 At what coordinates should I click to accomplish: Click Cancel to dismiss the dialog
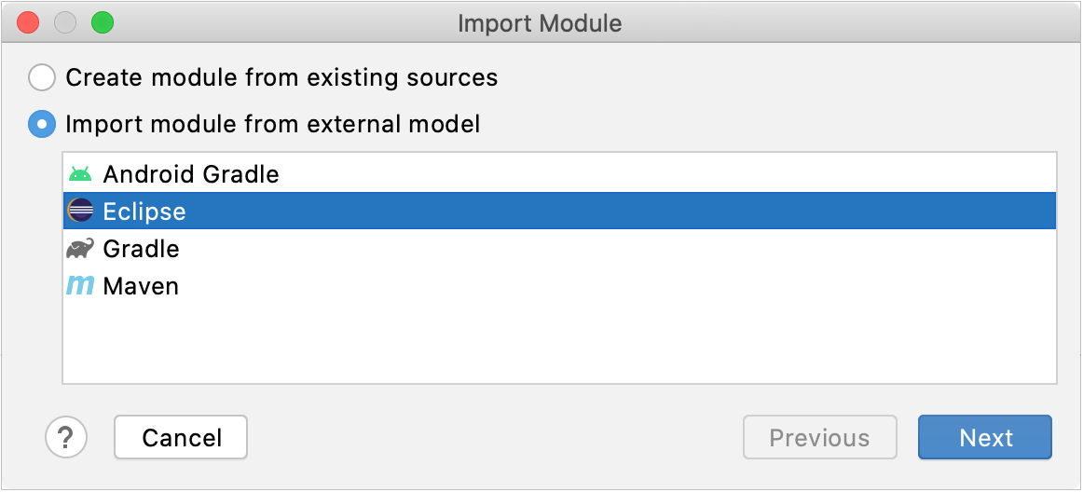[181, 437]
